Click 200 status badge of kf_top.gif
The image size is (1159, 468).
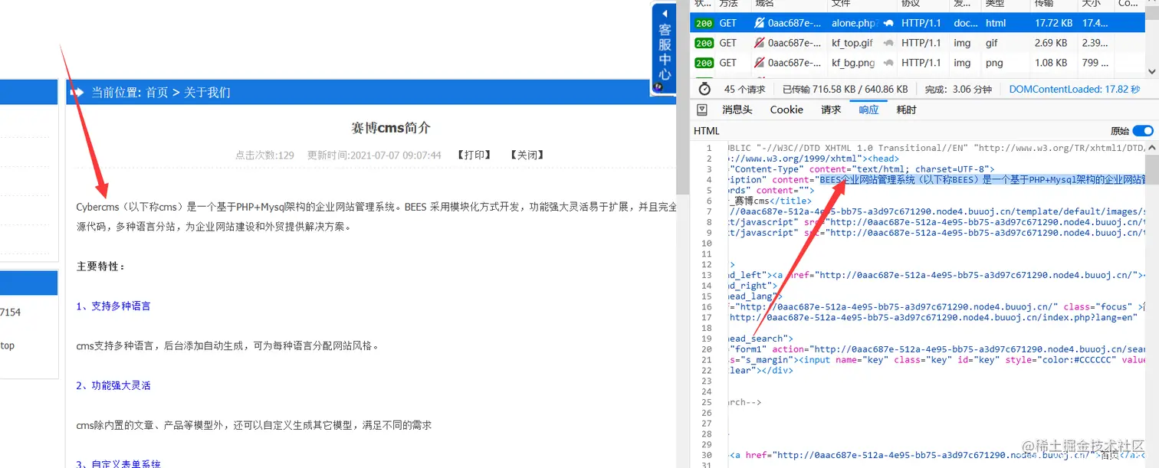click(x=704, y=43)
